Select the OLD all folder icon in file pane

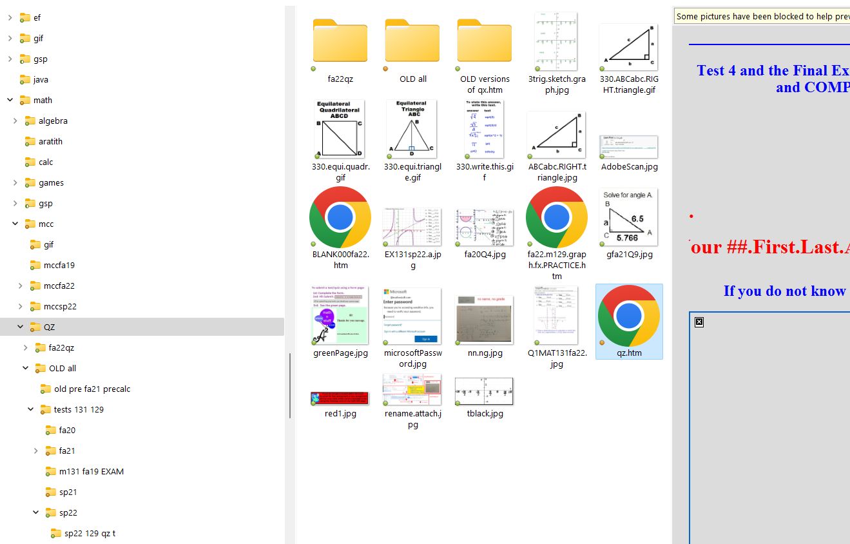point(412,41)
